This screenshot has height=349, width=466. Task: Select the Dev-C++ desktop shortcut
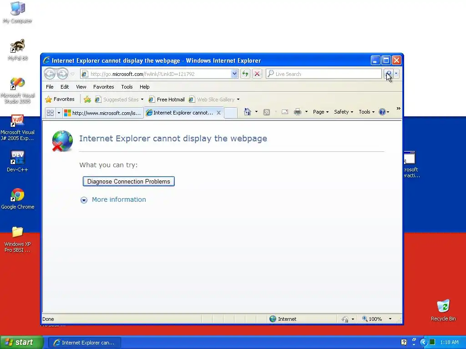coord(18,161)
